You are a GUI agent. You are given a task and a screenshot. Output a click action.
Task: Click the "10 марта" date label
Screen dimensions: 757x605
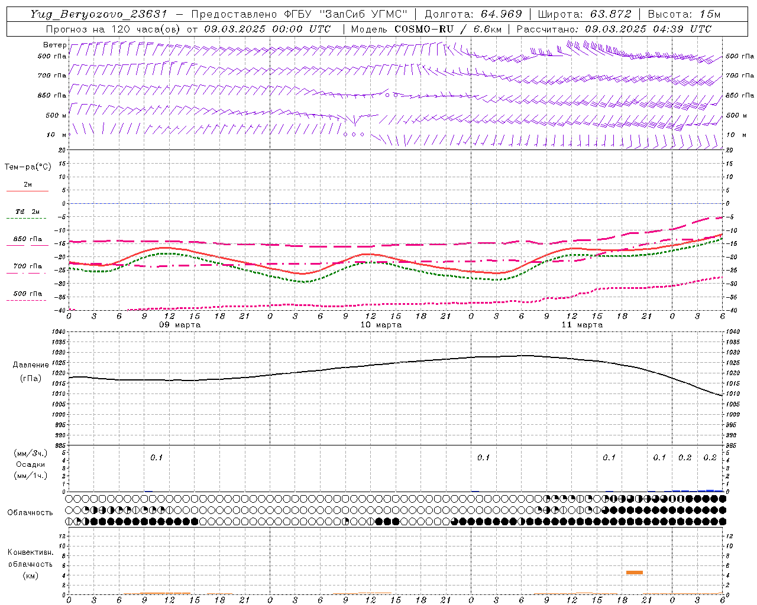click(381, 325)
